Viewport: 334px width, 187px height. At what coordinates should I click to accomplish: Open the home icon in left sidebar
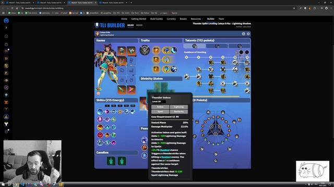coord(6,36)
